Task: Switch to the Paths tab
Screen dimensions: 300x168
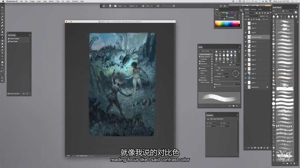Action: click(x=260, y=9)
